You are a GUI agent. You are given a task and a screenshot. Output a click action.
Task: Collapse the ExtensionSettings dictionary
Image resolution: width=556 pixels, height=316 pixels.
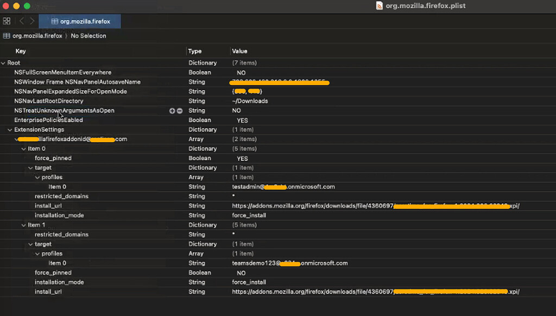pyautogui.click(x=9, y=129)
